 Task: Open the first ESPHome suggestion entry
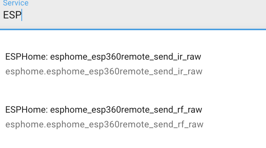coord(133,64)
